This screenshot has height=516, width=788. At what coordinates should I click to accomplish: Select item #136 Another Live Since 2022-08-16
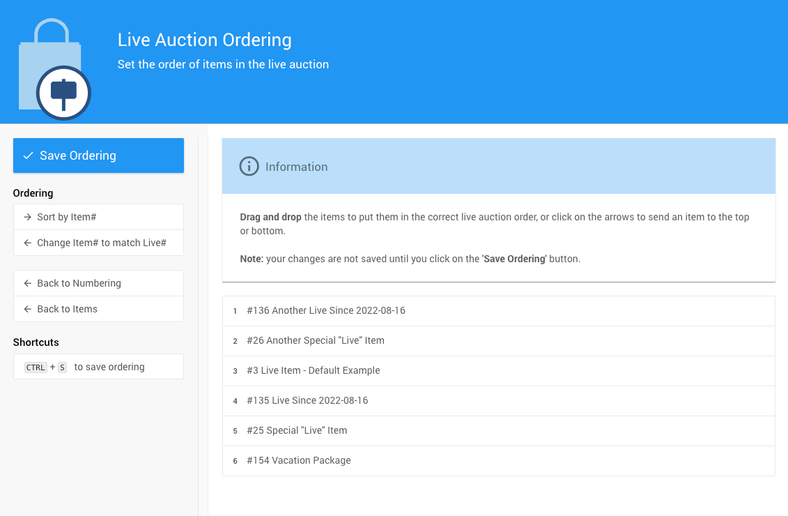pos(326,310)
